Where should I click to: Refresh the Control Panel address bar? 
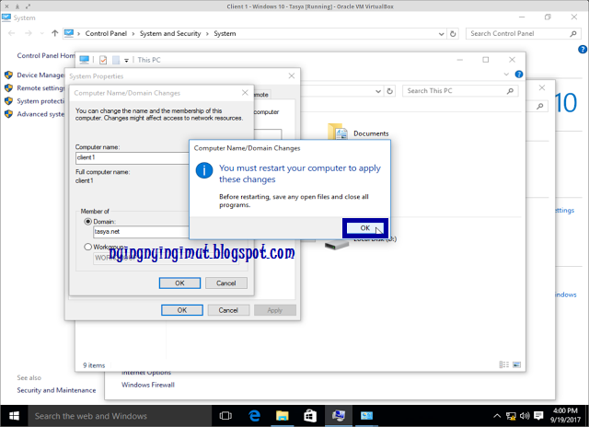pos(453,34)
